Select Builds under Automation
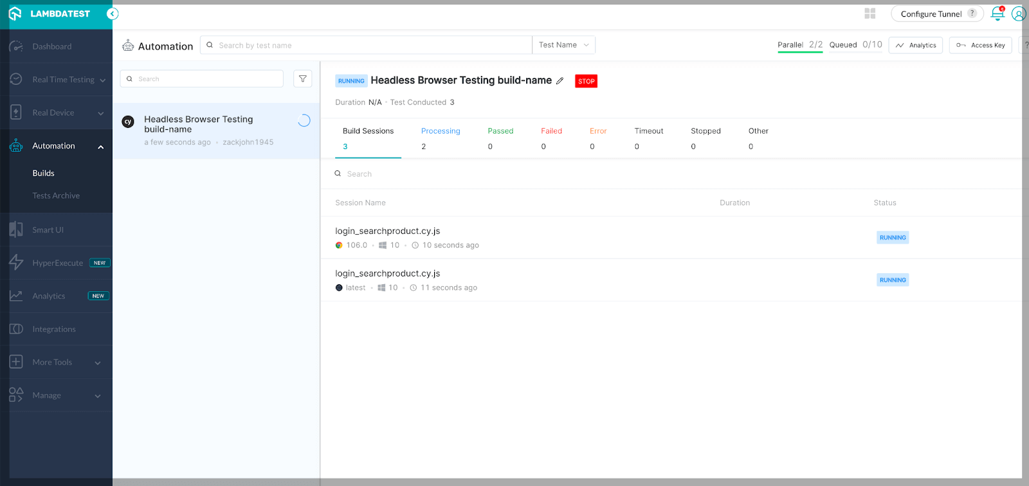The width and height of the screenshot is (1029, 486). tap(44, 173)
